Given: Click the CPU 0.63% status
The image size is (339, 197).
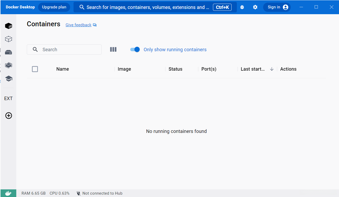Looking at the screenshot, I should tap(60, 193).
